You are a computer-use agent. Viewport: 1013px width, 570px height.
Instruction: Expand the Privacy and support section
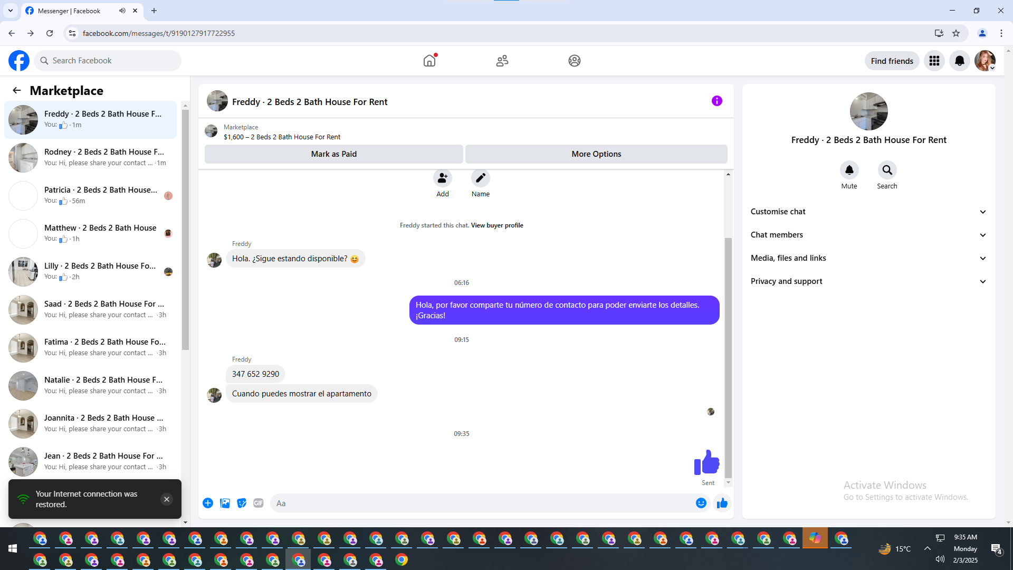[x=869, y=281]
